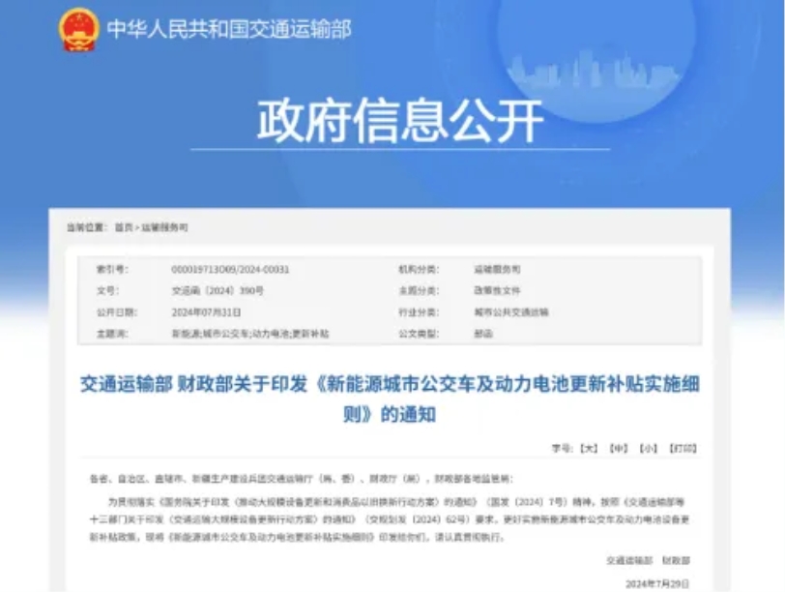Image resolution: width=785 pixels, height=592 pixels.
Task: Click the print icon labeled 打印
Action: 683,446
